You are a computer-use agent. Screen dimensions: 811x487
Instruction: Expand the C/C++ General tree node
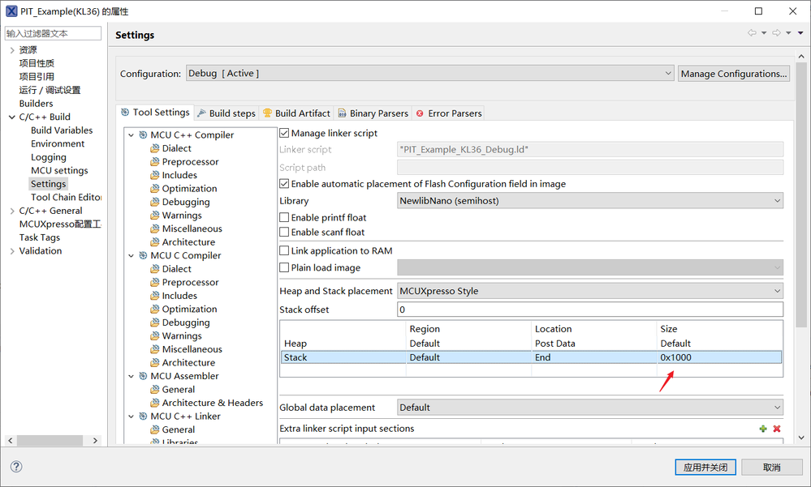coord(11,211)
